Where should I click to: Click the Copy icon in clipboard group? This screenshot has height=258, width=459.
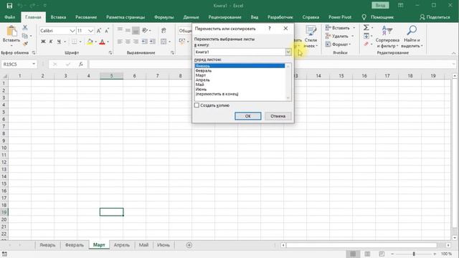point(25,36)
